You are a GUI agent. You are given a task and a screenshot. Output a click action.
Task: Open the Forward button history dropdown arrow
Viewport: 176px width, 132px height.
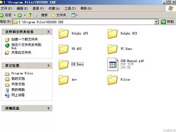25,15
